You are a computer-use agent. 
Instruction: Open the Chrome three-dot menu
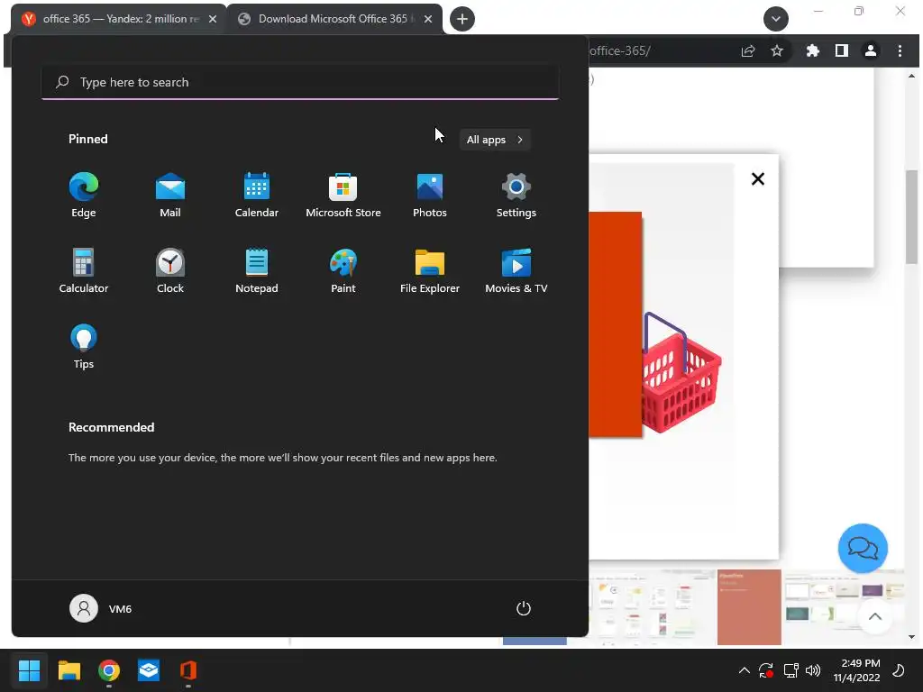tap(900, 51)
